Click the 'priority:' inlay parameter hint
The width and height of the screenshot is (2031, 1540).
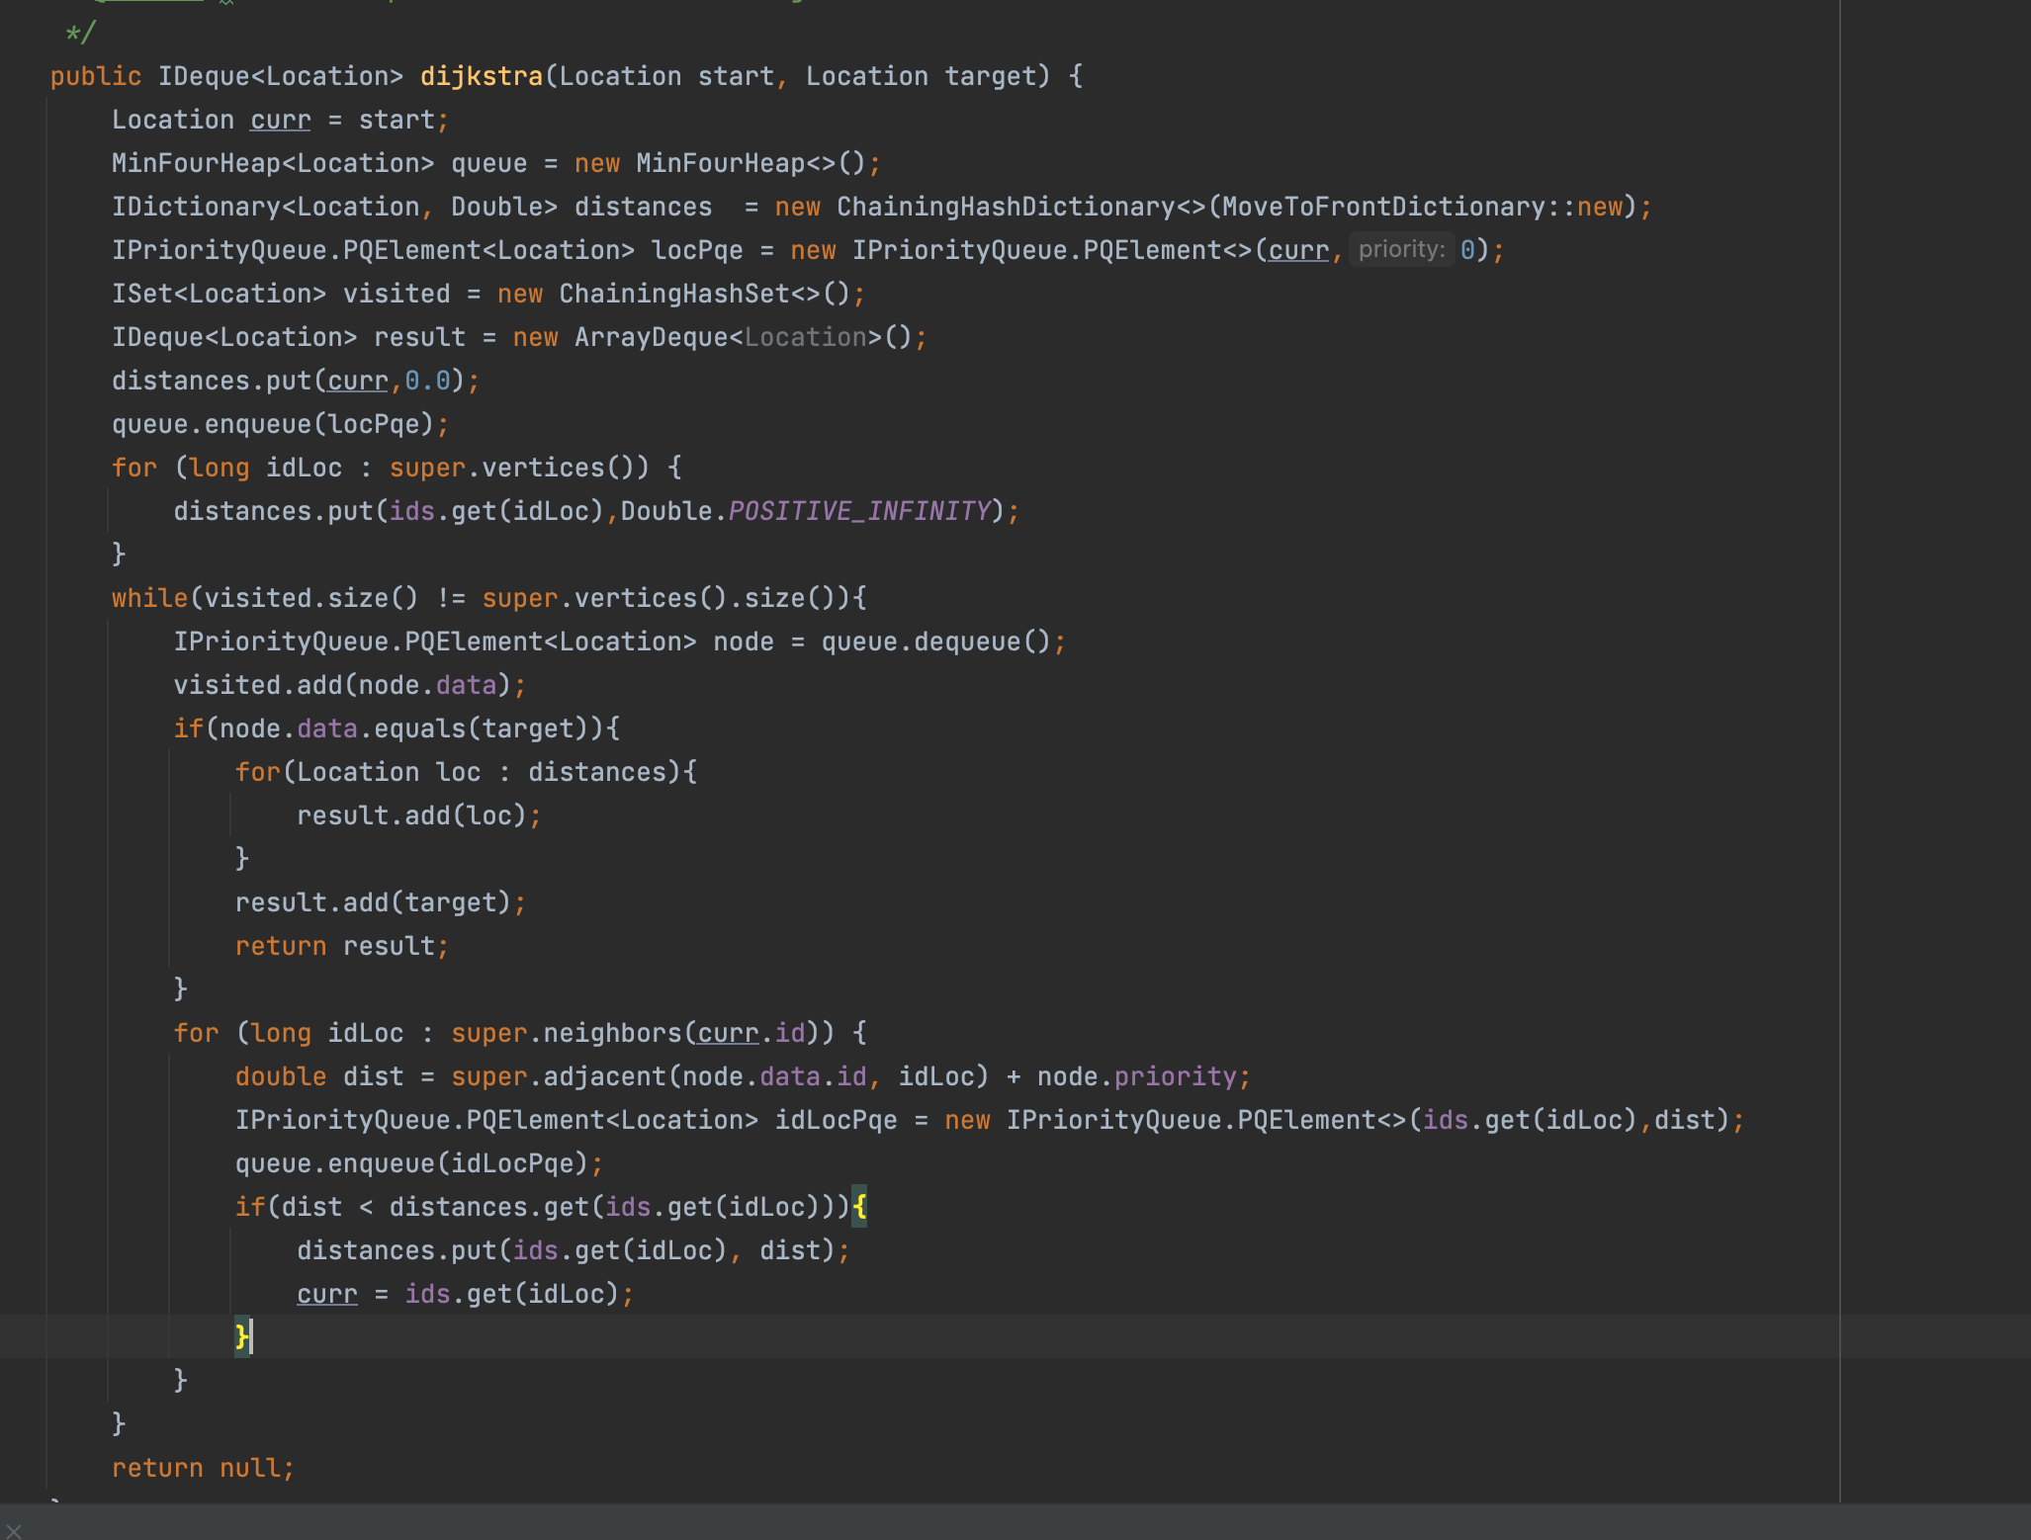[1400, 250]
